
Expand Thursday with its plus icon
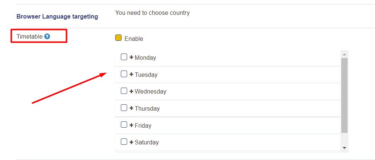coord(131,108)
